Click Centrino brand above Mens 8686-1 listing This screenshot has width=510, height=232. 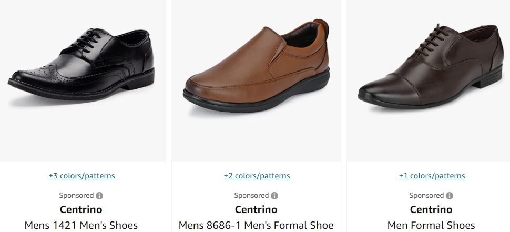(257, 209)
